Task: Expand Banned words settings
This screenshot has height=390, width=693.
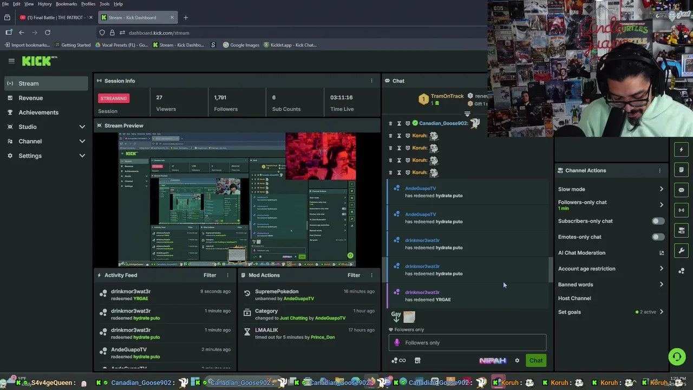Action: pyautogui.click(x=661, y=284)
